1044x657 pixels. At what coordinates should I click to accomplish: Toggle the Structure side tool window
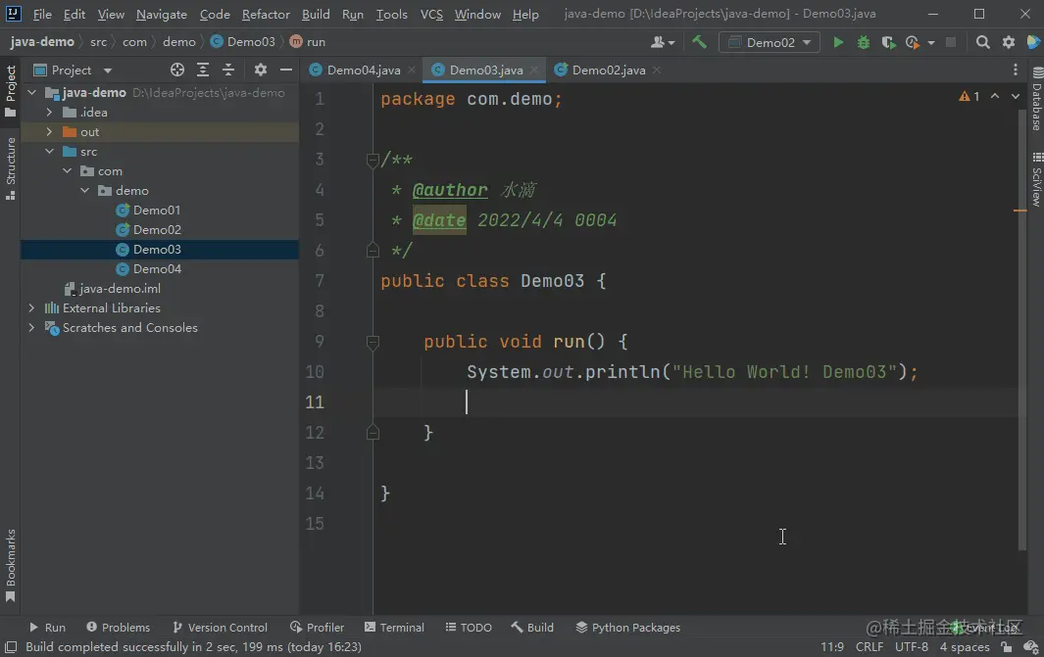click(x=11, y=167)
